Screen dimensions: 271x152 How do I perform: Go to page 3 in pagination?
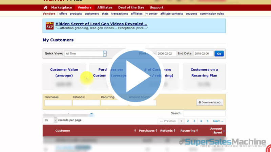click(194, 121)
